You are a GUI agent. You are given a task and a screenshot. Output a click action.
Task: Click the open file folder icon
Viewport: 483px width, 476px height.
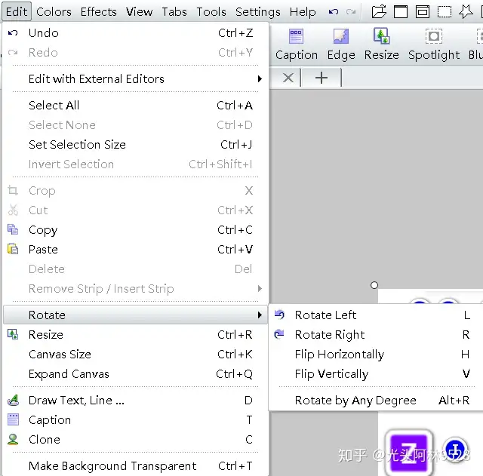(x=379, y=12)
